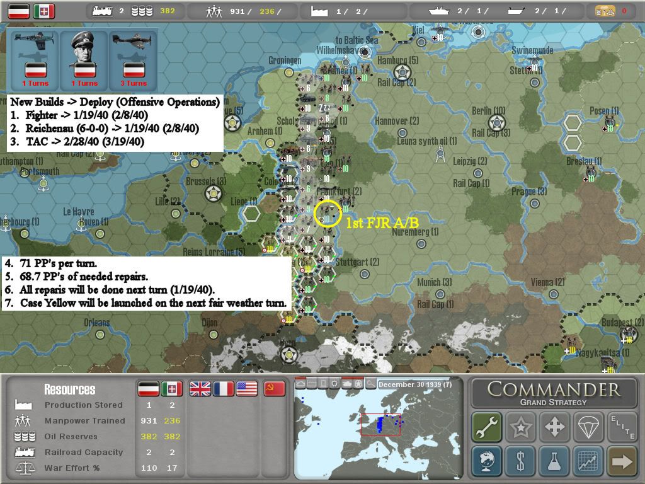Toggle the tall rectangle minimap filter
Image resolution: width=645 pixels, height=484 pixels.
[323, 384]
